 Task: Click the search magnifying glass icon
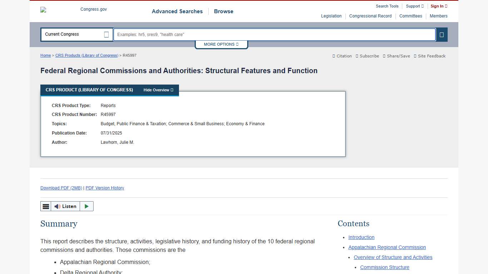442,34
